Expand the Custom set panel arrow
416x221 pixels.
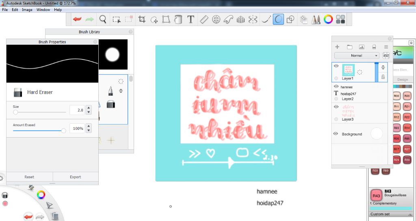pos(411,214)
